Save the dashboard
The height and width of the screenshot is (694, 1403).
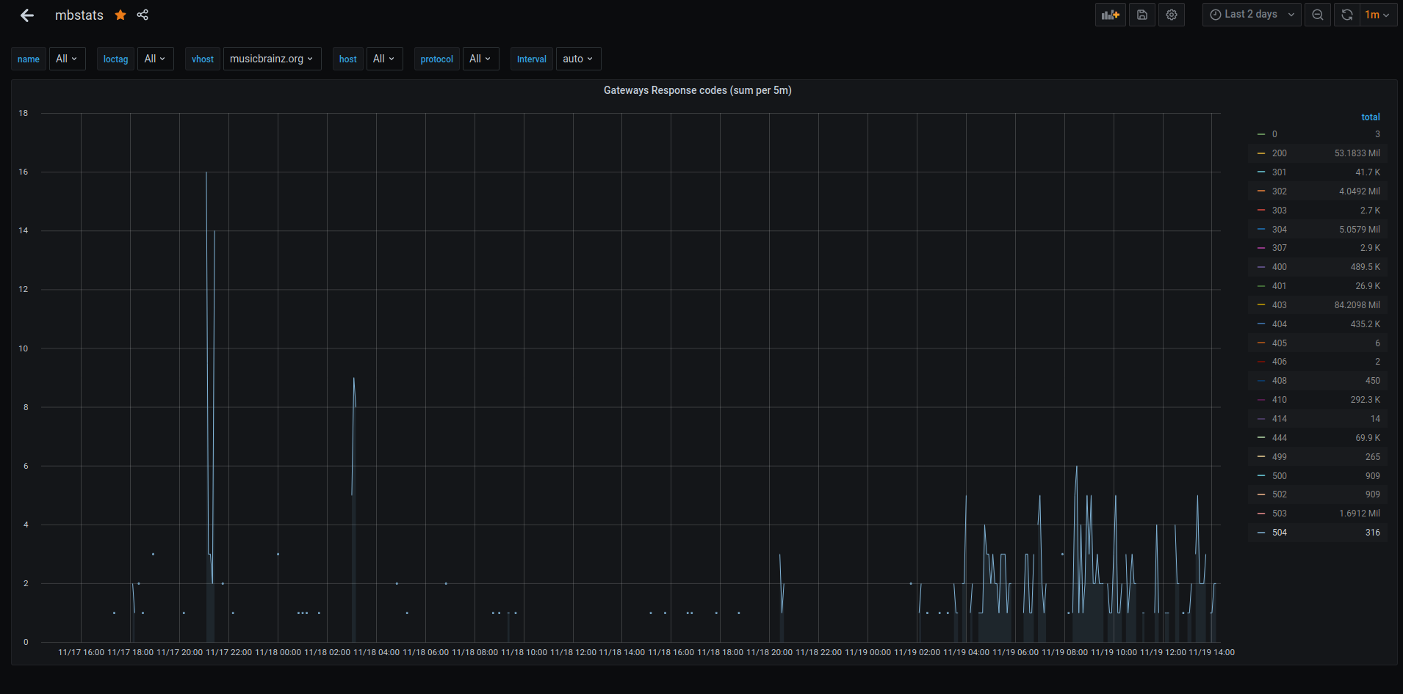tap(1142, 15)
